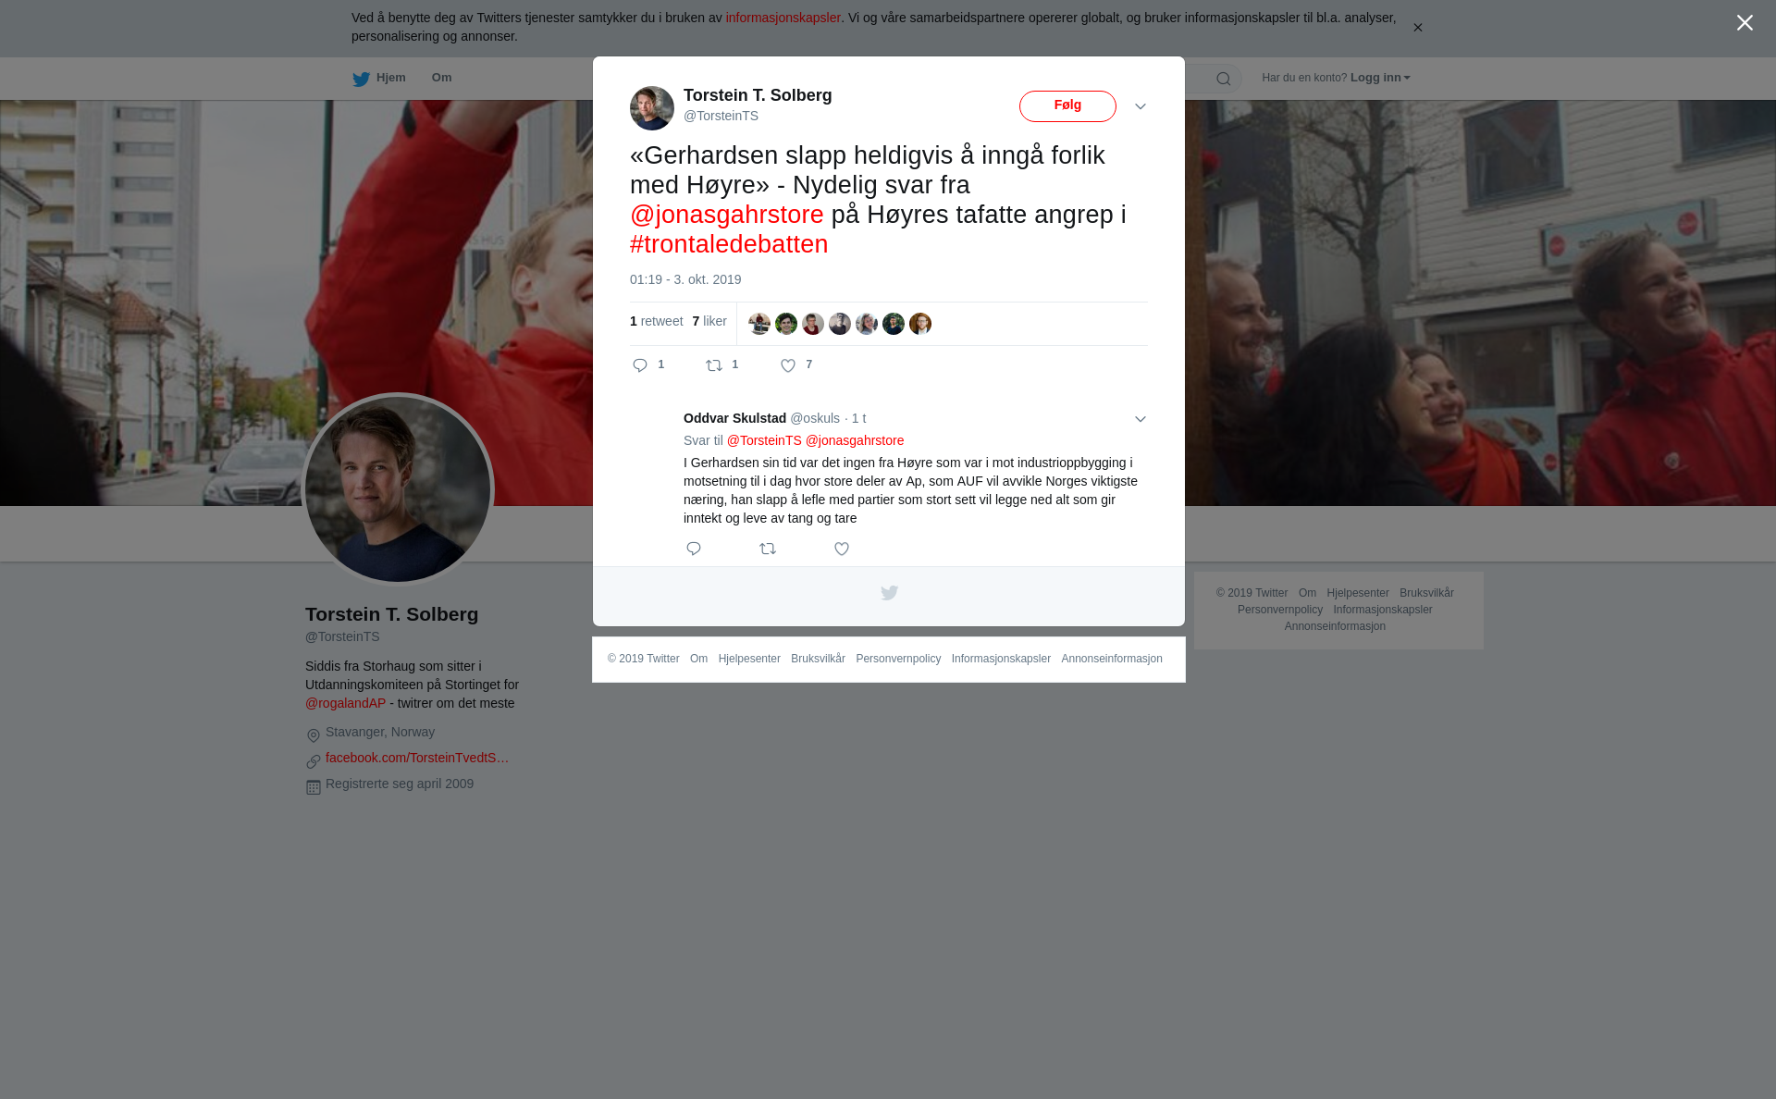The height and width of the screenshot is (1099, 1776).
Task: Open the @jonasgahrstore mention in the tweet
Action: (x=726, y=215)
